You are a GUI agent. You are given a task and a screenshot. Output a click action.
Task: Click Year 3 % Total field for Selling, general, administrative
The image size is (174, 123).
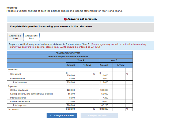point(119,94)
